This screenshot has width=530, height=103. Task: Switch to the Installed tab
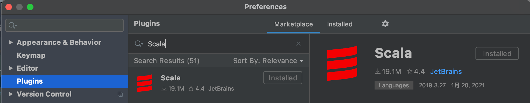point(340,24)
